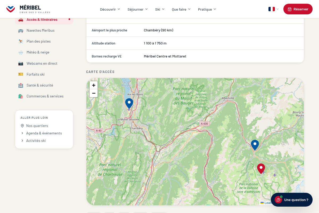Open the Webcams en direct camera icon
Viewport: 319px width, 213px height.
(x=21, y=63)
